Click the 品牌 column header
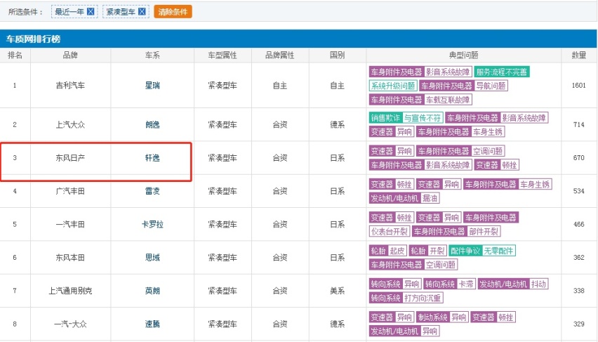Image resolution: width=598 pixels, height=342 pixels. [70, 55]
